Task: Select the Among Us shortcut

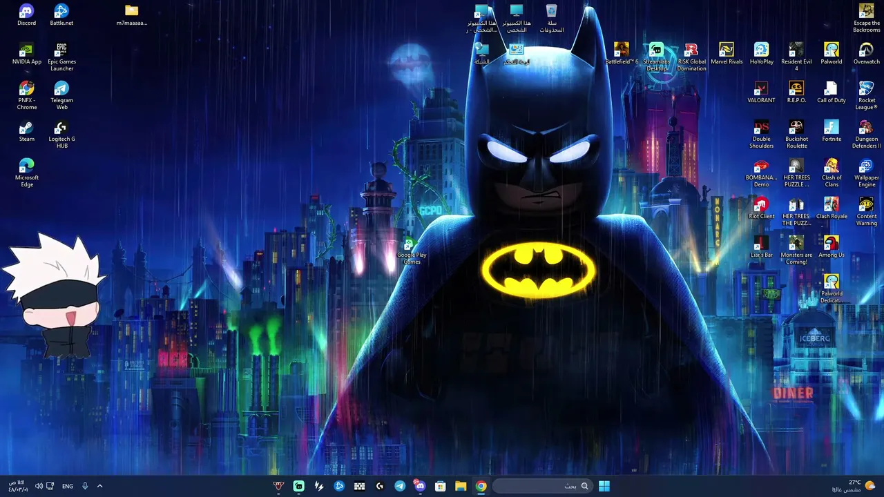Action: point(832,247)
